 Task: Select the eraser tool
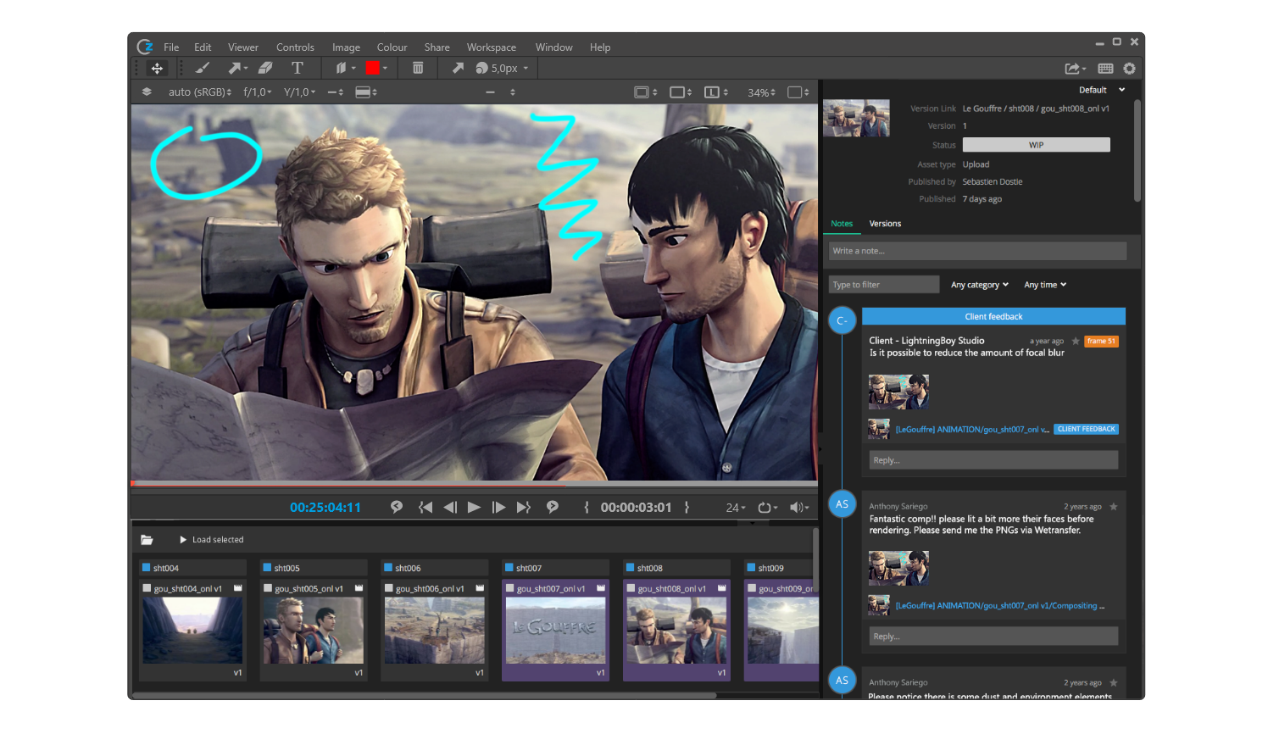pyautogui.click(x=265, y=68)
